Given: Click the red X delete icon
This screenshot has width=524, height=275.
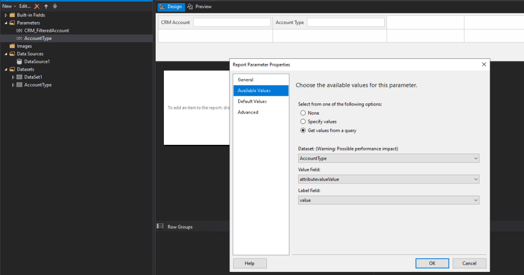Looking at the screenshot, I should pyautogui.click(x=37, y=7).
